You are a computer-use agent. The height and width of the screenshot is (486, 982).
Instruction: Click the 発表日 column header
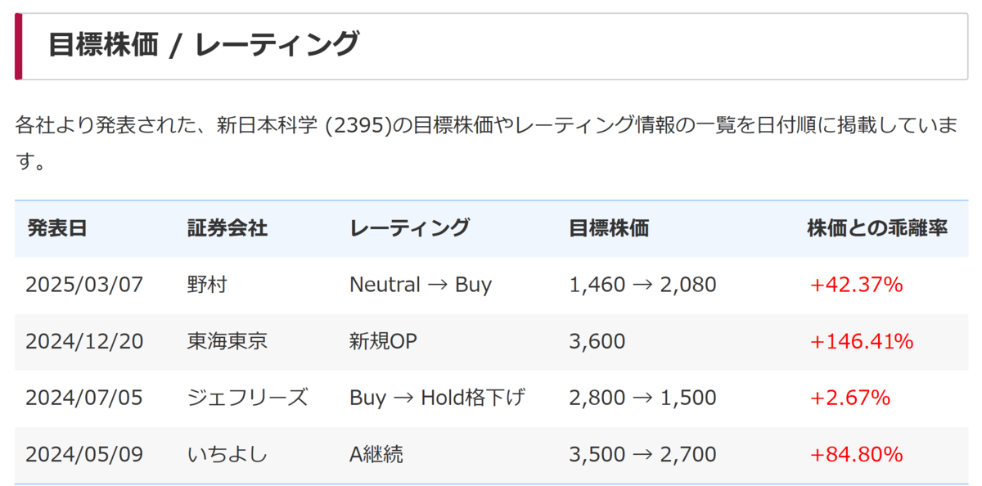point(56,228)
